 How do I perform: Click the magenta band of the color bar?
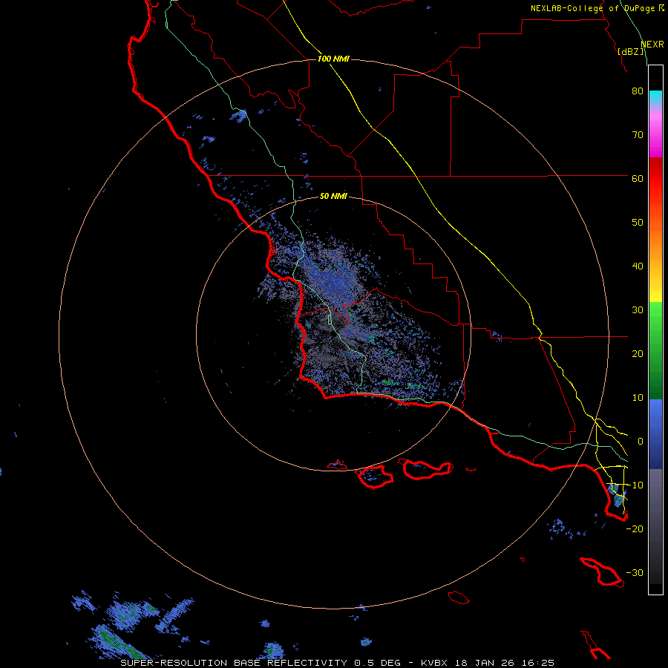[x=655, y=137]
